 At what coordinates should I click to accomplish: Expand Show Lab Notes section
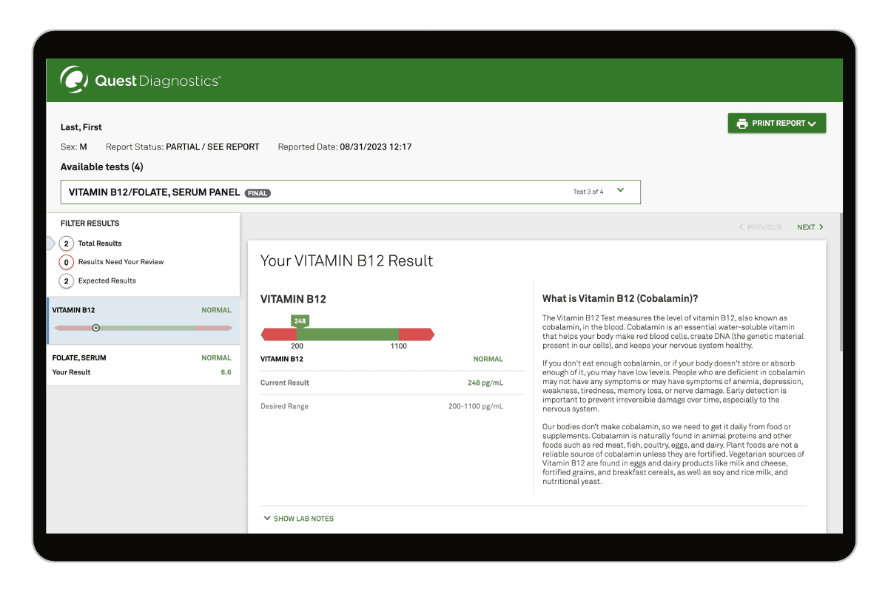(x=298, y=519)
